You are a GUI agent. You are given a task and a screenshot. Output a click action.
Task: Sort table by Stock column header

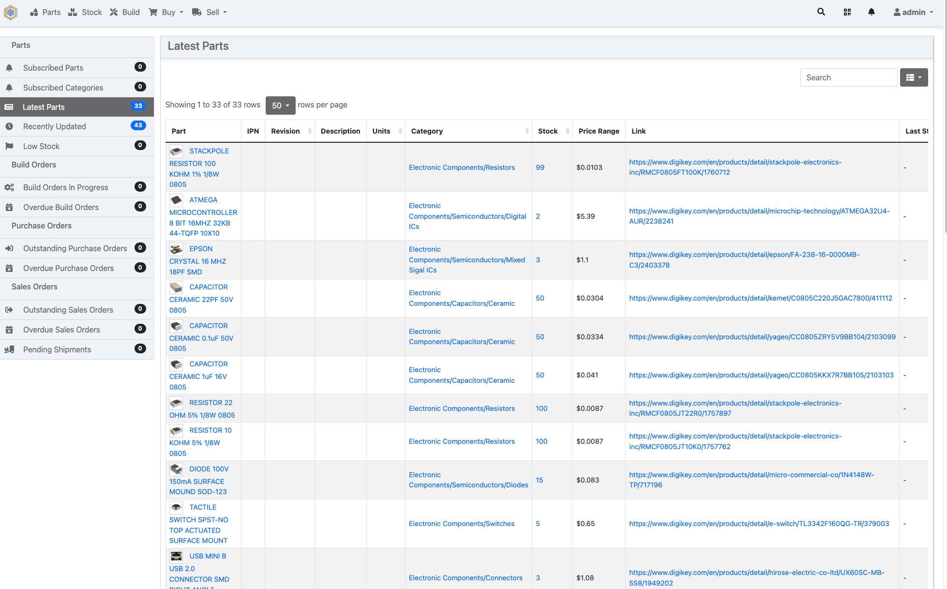(x=548, y=131)
